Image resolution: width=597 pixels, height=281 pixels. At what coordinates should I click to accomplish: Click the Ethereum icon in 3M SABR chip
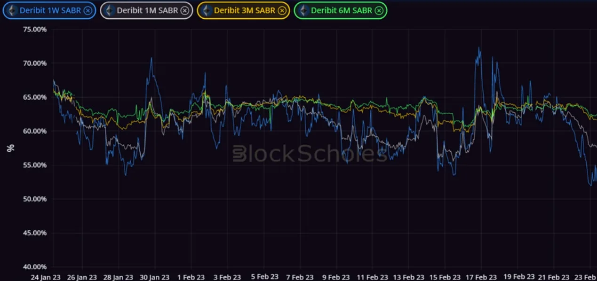[x=207, y=10]
